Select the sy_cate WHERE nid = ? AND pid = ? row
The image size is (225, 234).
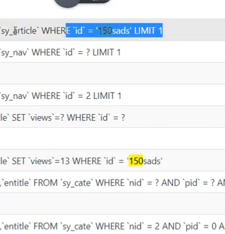pyautogui.click(x=112, y=182)
